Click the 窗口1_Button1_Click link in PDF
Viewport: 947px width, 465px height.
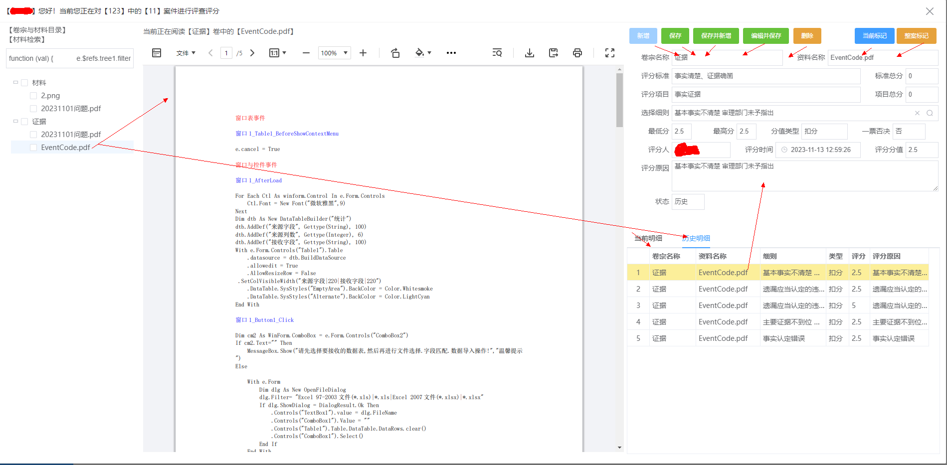pyautogui.click(x=264, y=320)
